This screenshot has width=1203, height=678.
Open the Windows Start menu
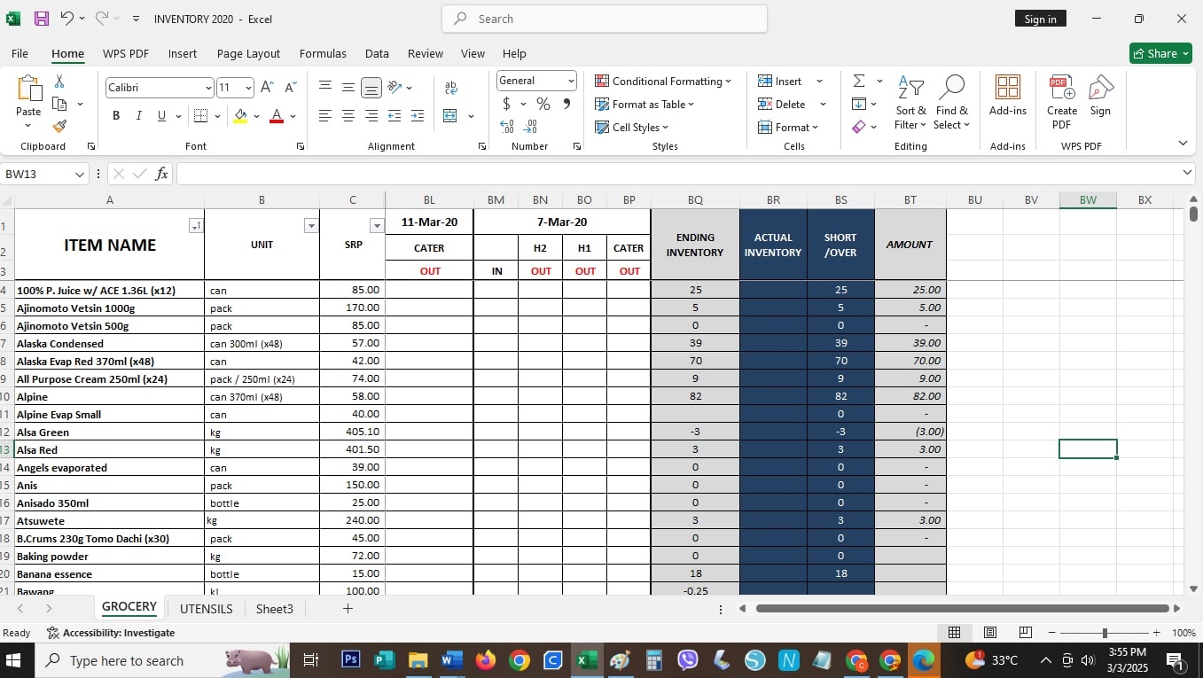tap(14, 660)
